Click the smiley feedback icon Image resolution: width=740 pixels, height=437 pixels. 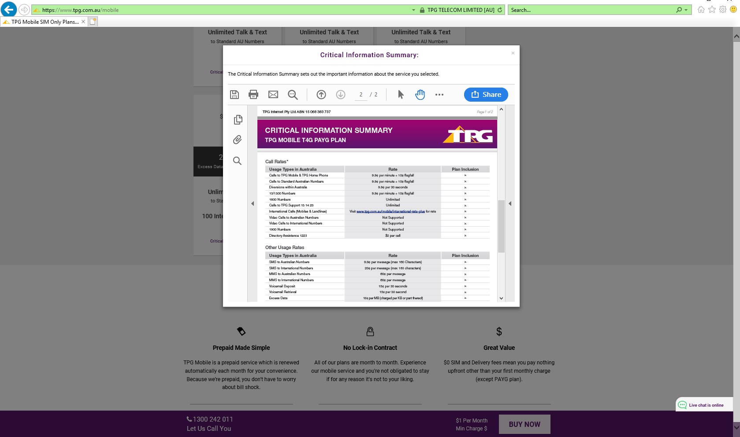coord(733,10)
